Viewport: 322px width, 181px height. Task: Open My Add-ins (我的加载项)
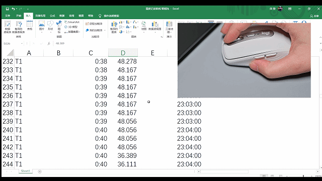94,30
